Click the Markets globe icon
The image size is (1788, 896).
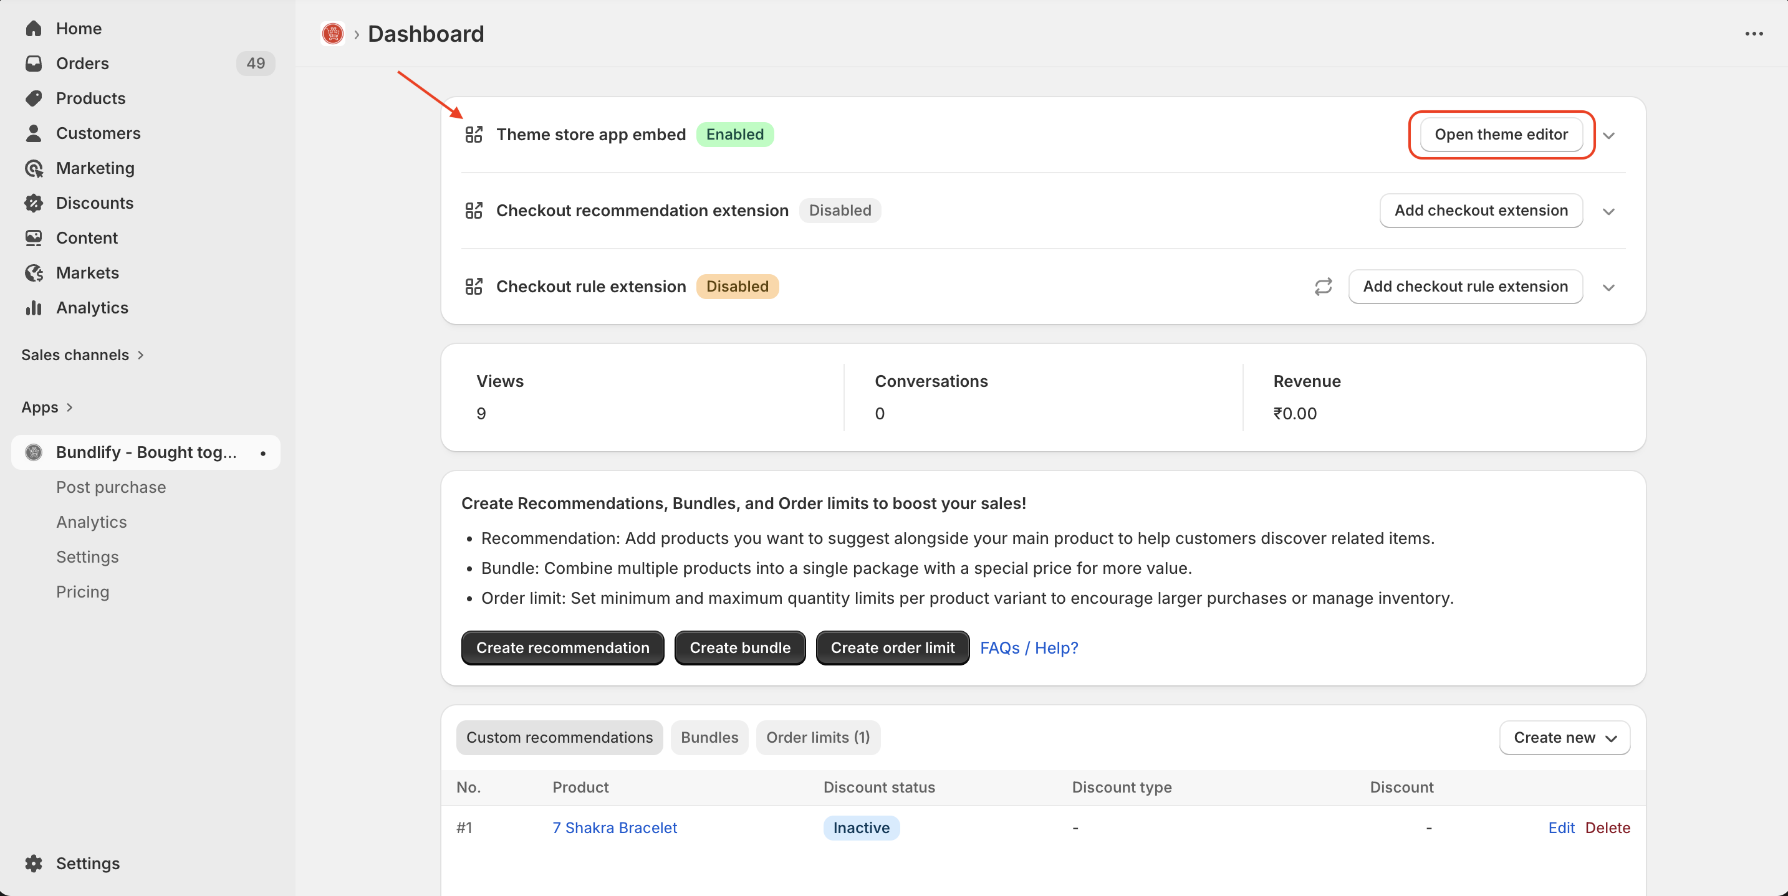click(33, 272)
